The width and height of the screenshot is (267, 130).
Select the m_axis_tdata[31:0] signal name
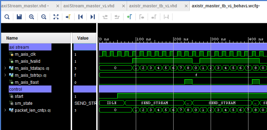coord(32,68)
